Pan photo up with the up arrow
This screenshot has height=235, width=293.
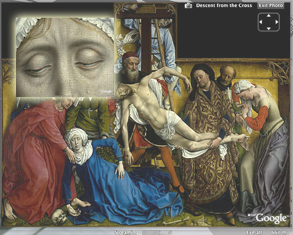[x=269, y=15]
